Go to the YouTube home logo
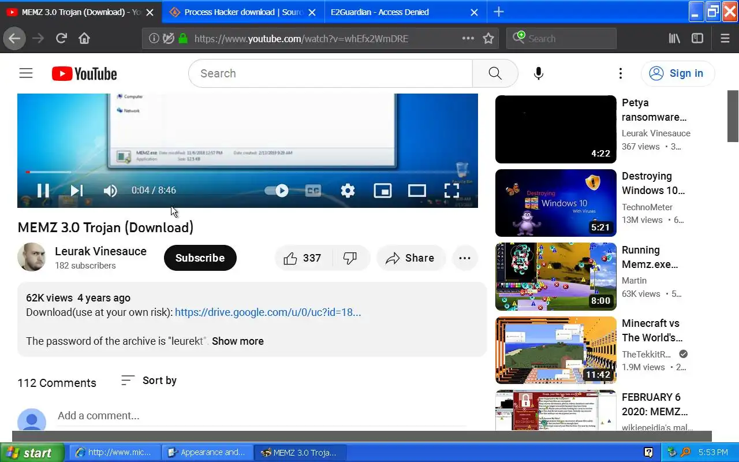Viewport: 739px width, 462px height. tap(84, 74)
